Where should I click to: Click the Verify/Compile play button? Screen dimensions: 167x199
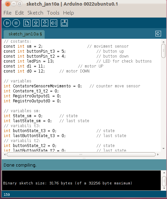(x=7, y=23)
